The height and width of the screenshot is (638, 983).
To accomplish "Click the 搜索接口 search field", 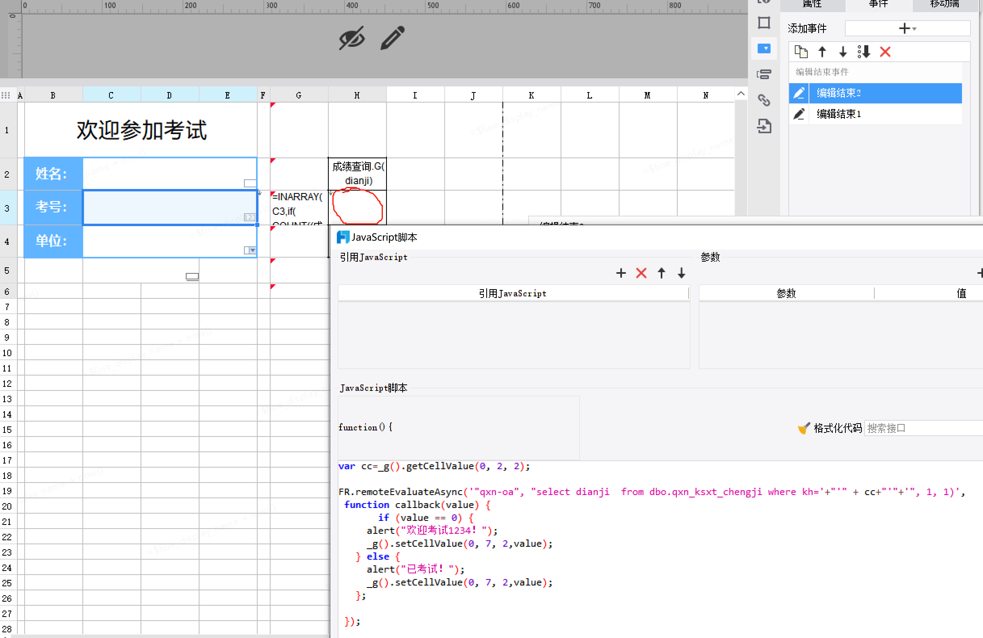I will click(924, 428).
